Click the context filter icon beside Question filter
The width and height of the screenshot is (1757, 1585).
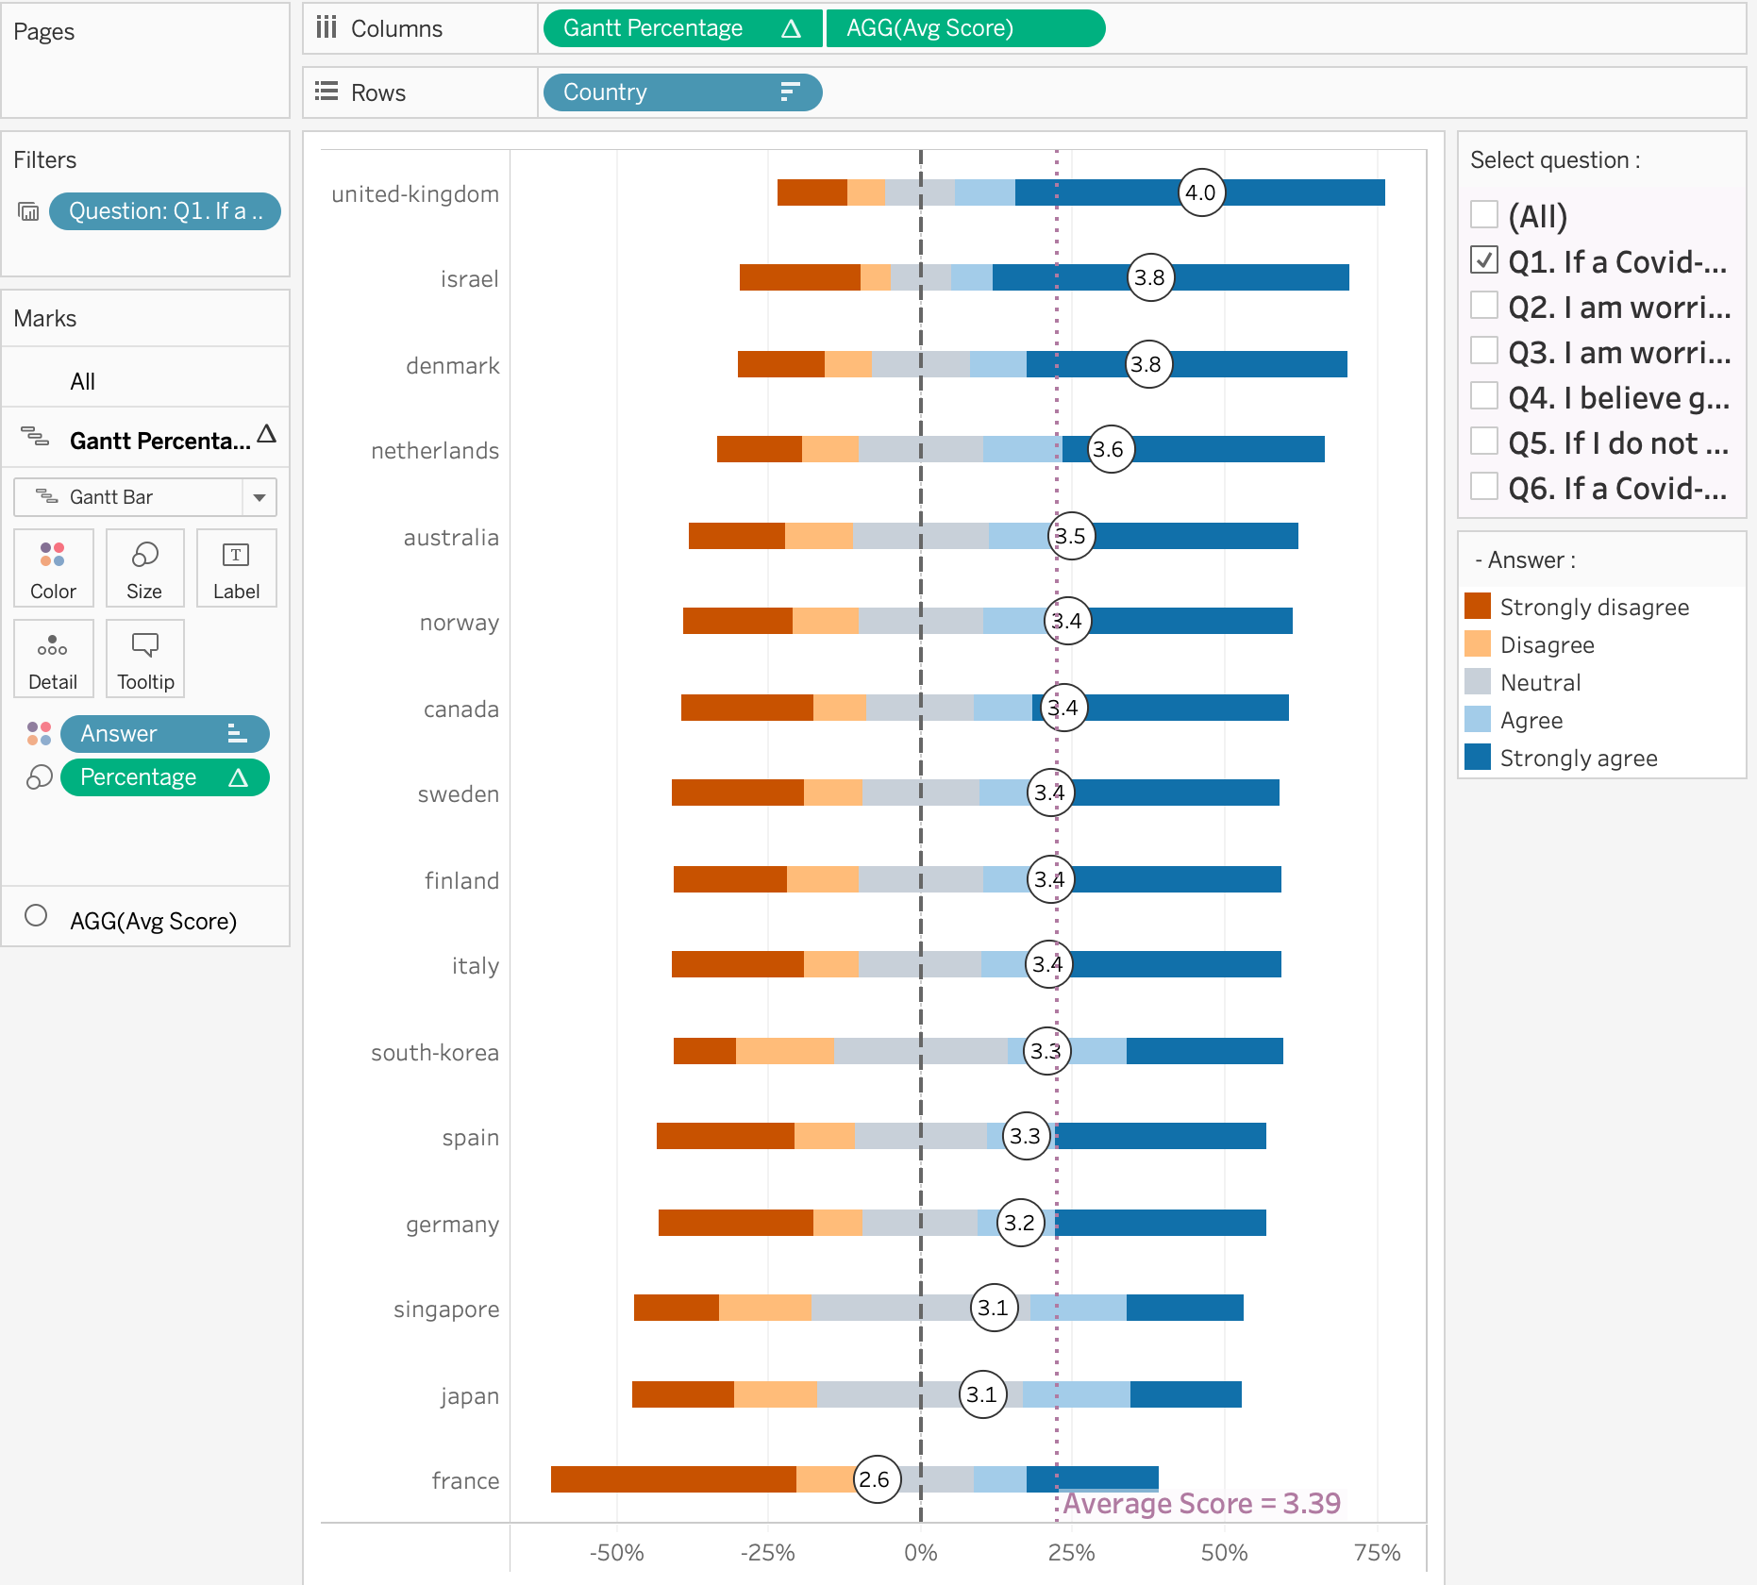pyautogui.click(x=28, y=211)
